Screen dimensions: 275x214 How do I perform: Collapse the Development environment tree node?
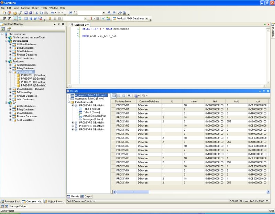(6, 41)
